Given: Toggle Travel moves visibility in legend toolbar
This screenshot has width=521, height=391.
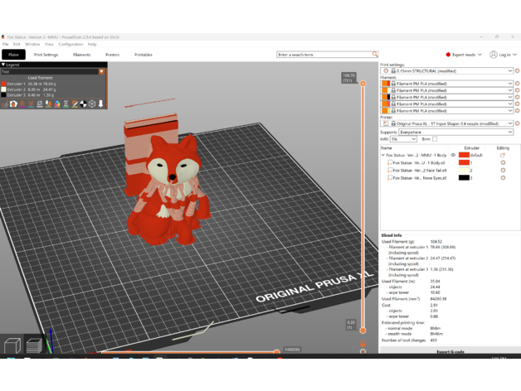Looking at the screenshot, I should [x=5, y=104].
